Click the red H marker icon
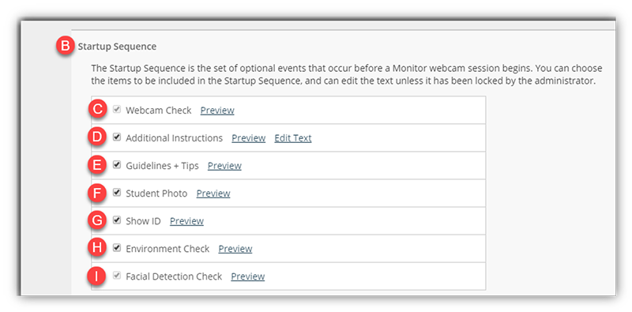This screenshot has width=632, height=312. (97, 249)
